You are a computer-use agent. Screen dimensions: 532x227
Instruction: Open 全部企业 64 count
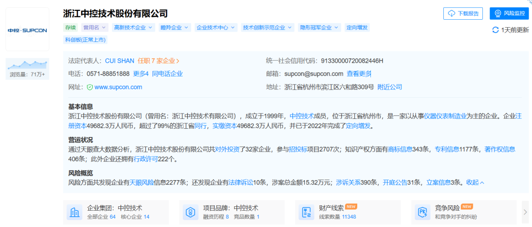pyautogui.click(x=101, y=217)
